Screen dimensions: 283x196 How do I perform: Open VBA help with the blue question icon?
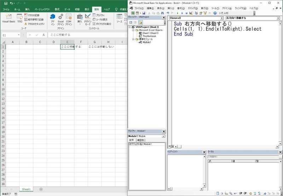[x=215, y=13]
